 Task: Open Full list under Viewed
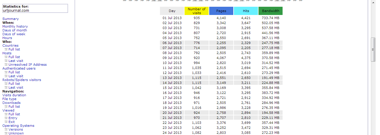click(14, 114)
